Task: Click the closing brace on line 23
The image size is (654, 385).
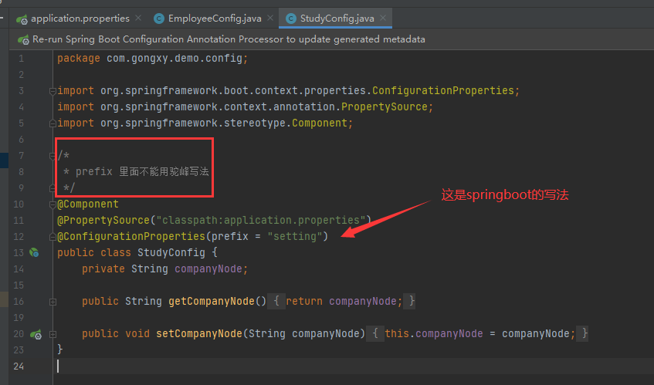Action: (60, 350)
